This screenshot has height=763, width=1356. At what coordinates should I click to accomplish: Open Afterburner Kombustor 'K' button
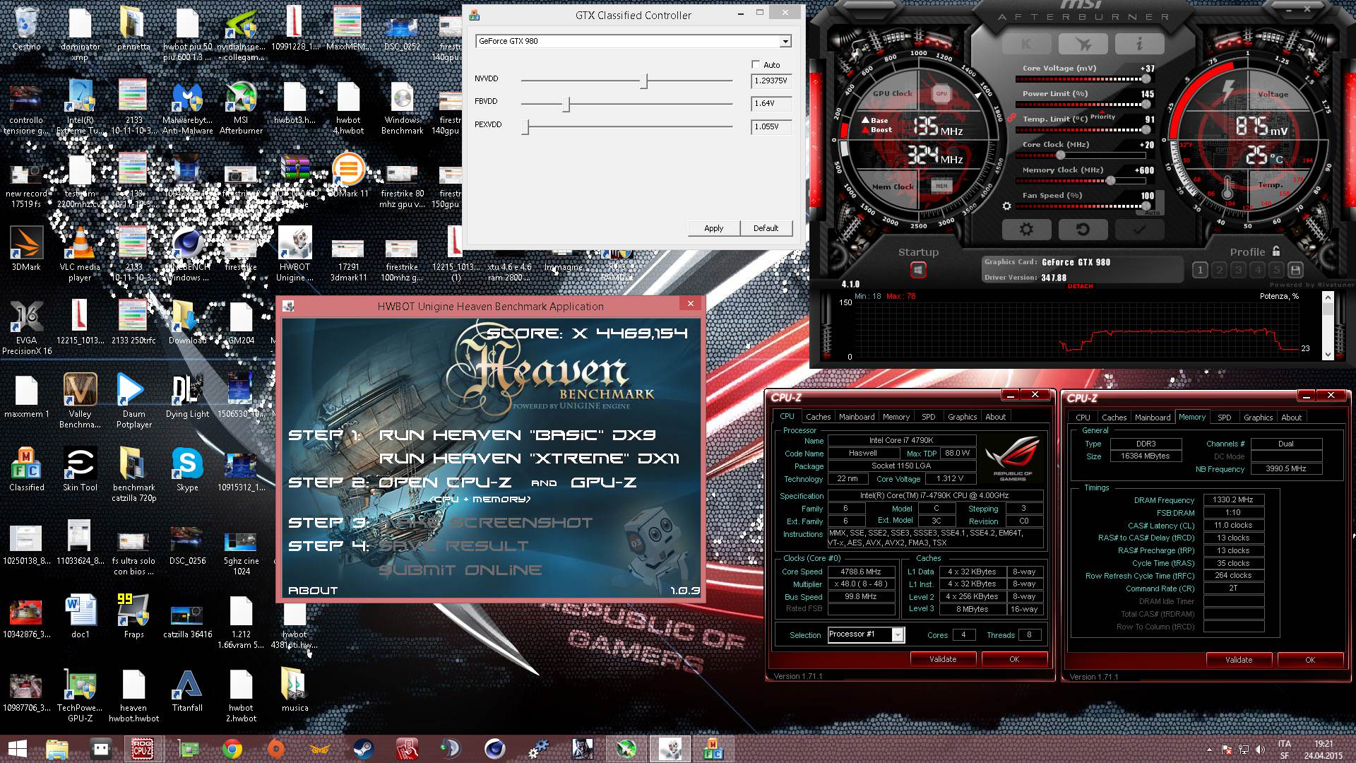tap(1025, 44)
